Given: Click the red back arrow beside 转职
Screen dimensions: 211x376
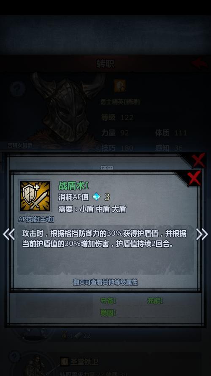Looking at the screenshot, I should pyautogui.click(x=200, y=63).
